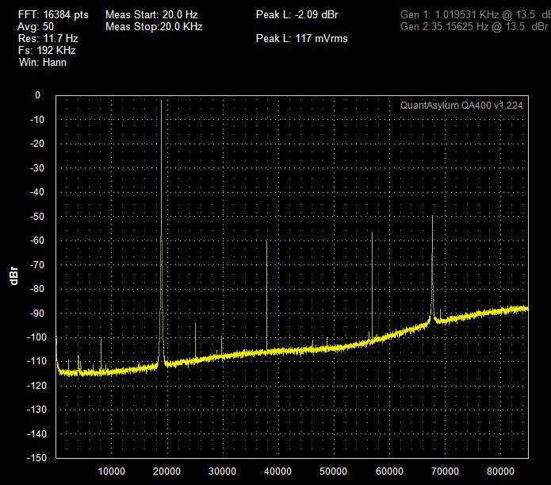This screenshot has width=551, height=485.
Task: Click the Avg: 50 readout
Action: click(36, 27)
